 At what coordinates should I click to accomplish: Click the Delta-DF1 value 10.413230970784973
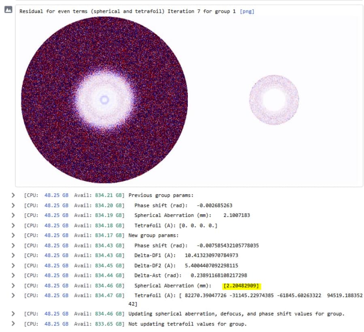click(211, 255)
